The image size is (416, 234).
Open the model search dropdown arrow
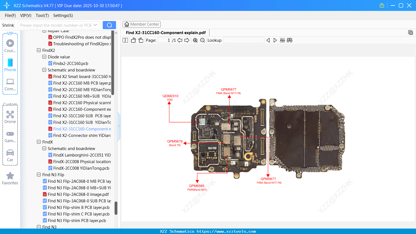point(95,25)
